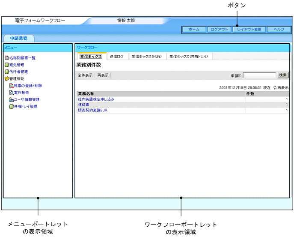
Task: Click 全件表示 to show all items
Action: point(85,75)
